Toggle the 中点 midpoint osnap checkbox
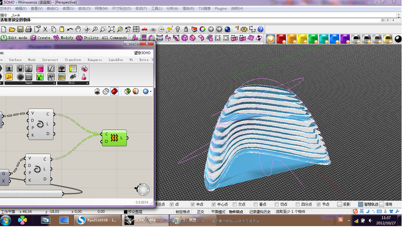Screen dimensions: 404x227 [193, 204]
